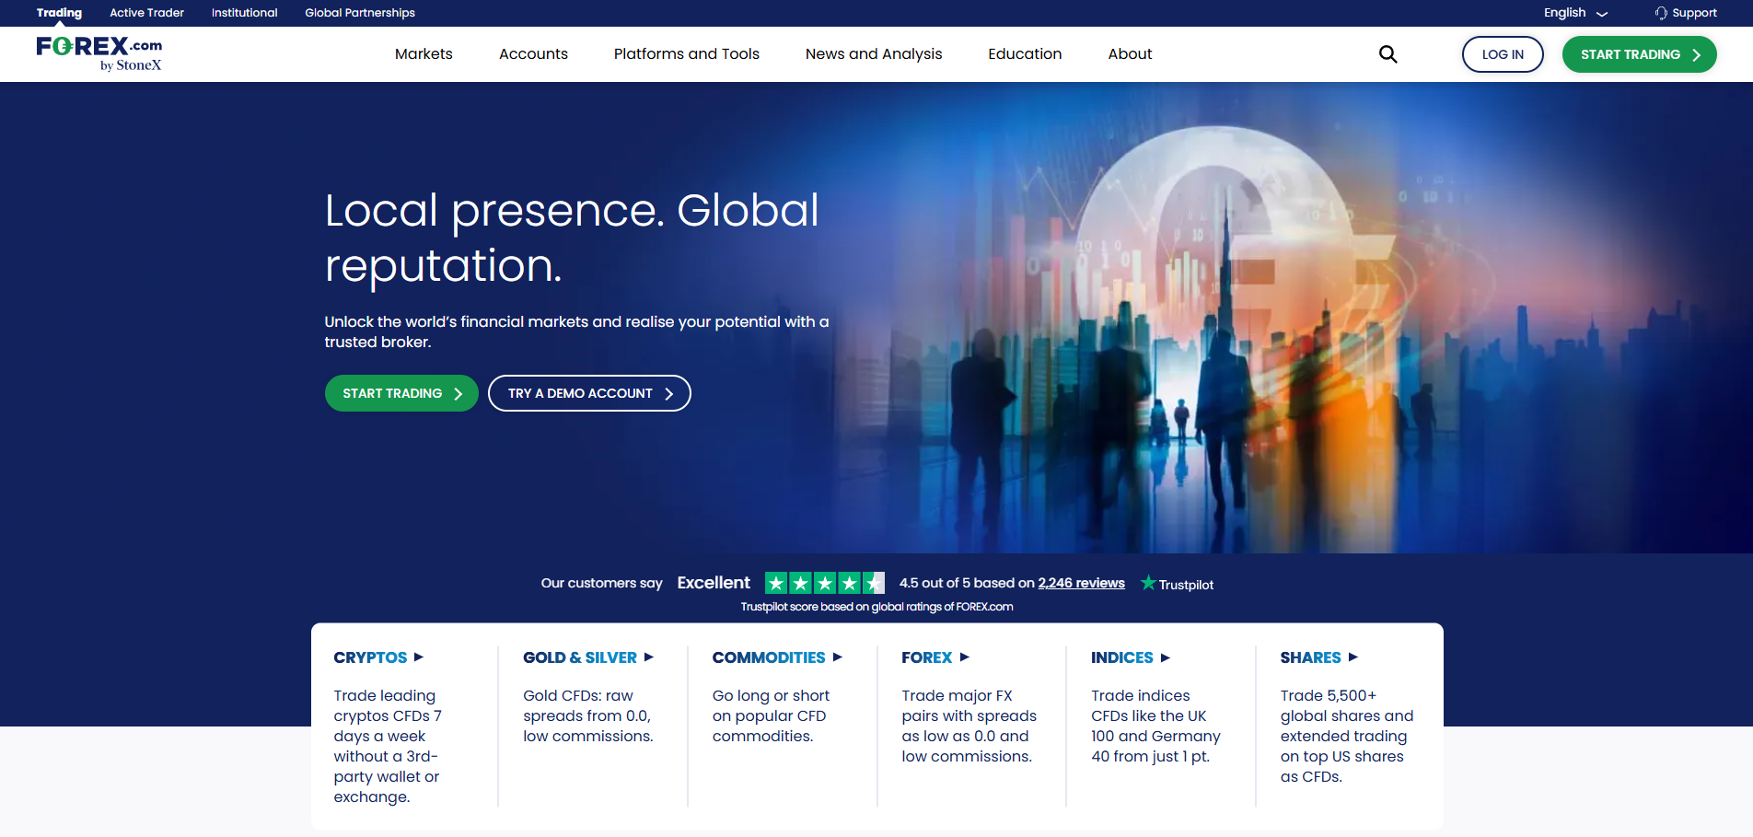Screen dimensions: 1753x837
Task: Click the arrow beside CRYPTOS heading
Action: point(419,657)
